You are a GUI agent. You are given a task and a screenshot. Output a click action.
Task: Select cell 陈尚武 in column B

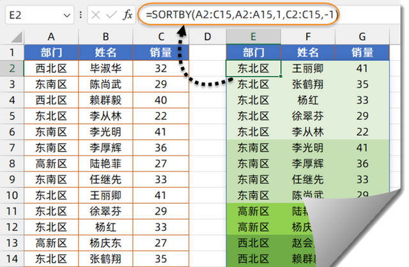coord(105,84)
